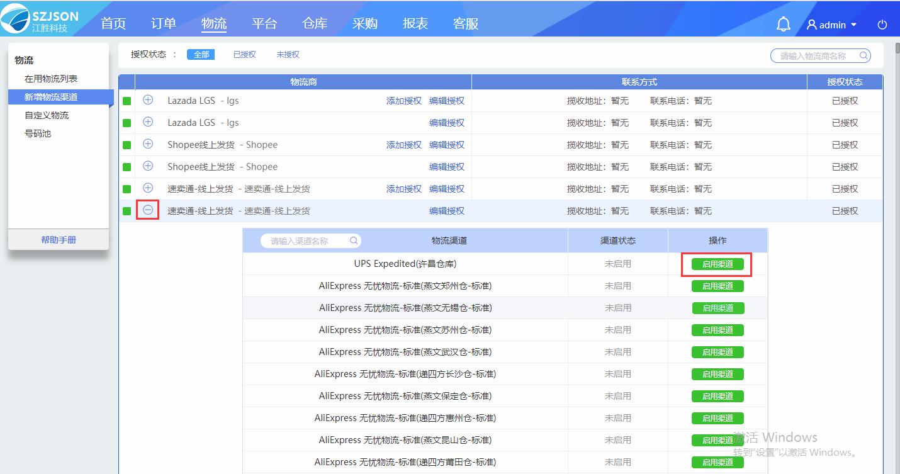The width and height of the screenshot is (900, 474).
Task: Open the 报表 menu
Action: (x=415, y=24)
